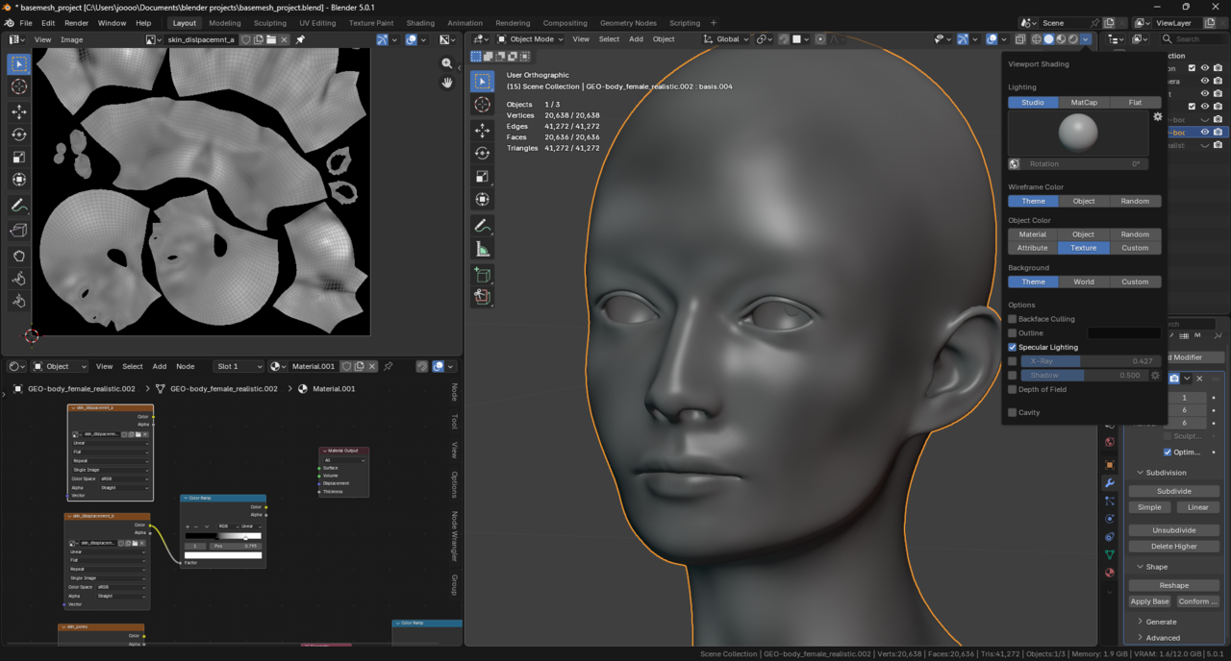1231x661 pixels.
Task: Switch to the UV Editing workspace tab
Action: (317, 23)
